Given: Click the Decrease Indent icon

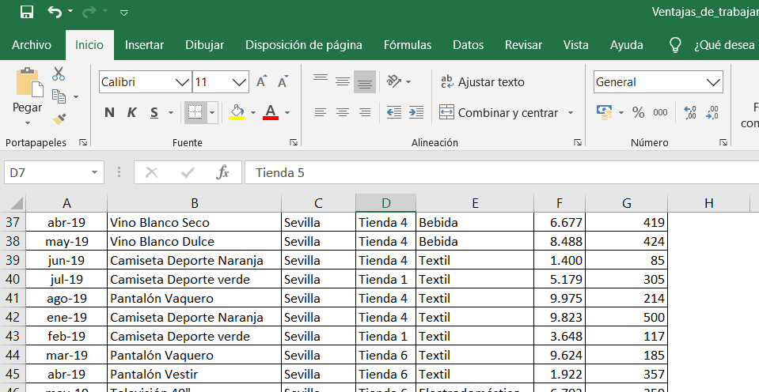Looking at the screenshot, I should (x=394, y=113).
